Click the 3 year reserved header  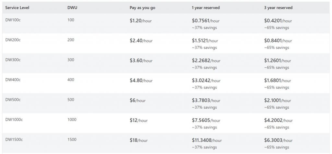[x=278, y=7]
